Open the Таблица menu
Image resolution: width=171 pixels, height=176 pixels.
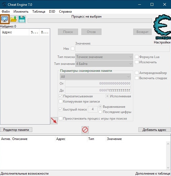[x=39, y=12]
